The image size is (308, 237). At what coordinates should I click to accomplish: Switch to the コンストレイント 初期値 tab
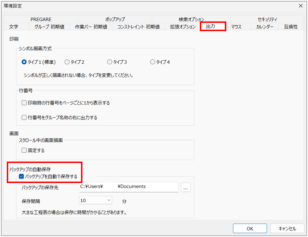138,26
